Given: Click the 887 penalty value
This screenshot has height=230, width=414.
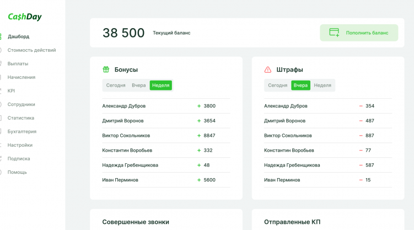Looking at the screenshot, I should (x=370, y=136).
